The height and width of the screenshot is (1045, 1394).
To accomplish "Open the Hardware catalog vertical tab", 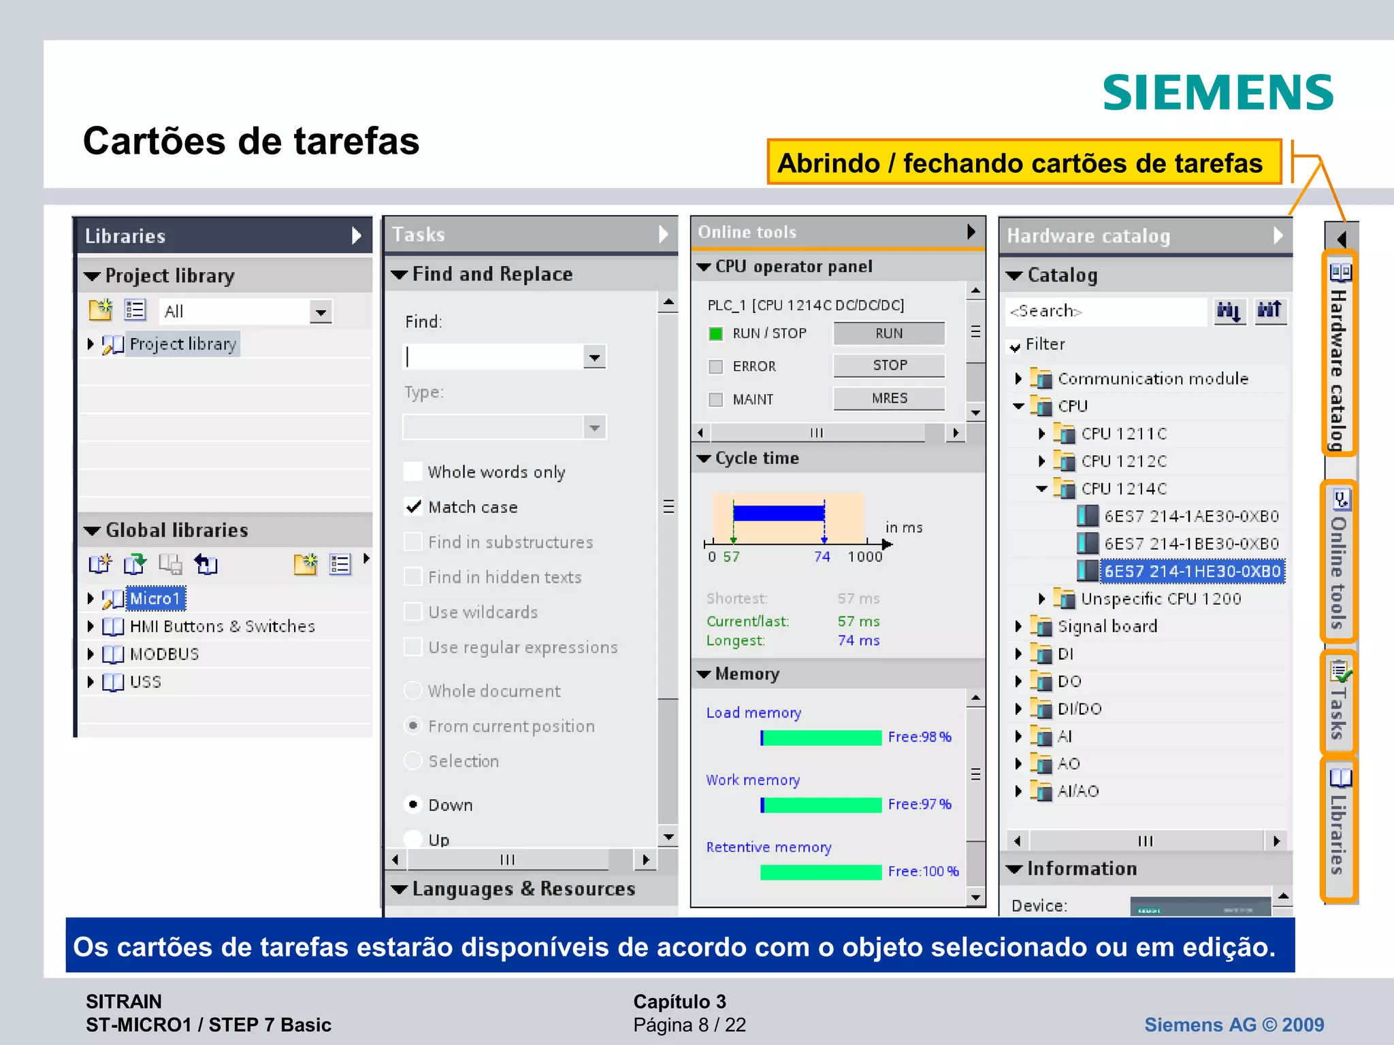I will tap(1340, 354).
